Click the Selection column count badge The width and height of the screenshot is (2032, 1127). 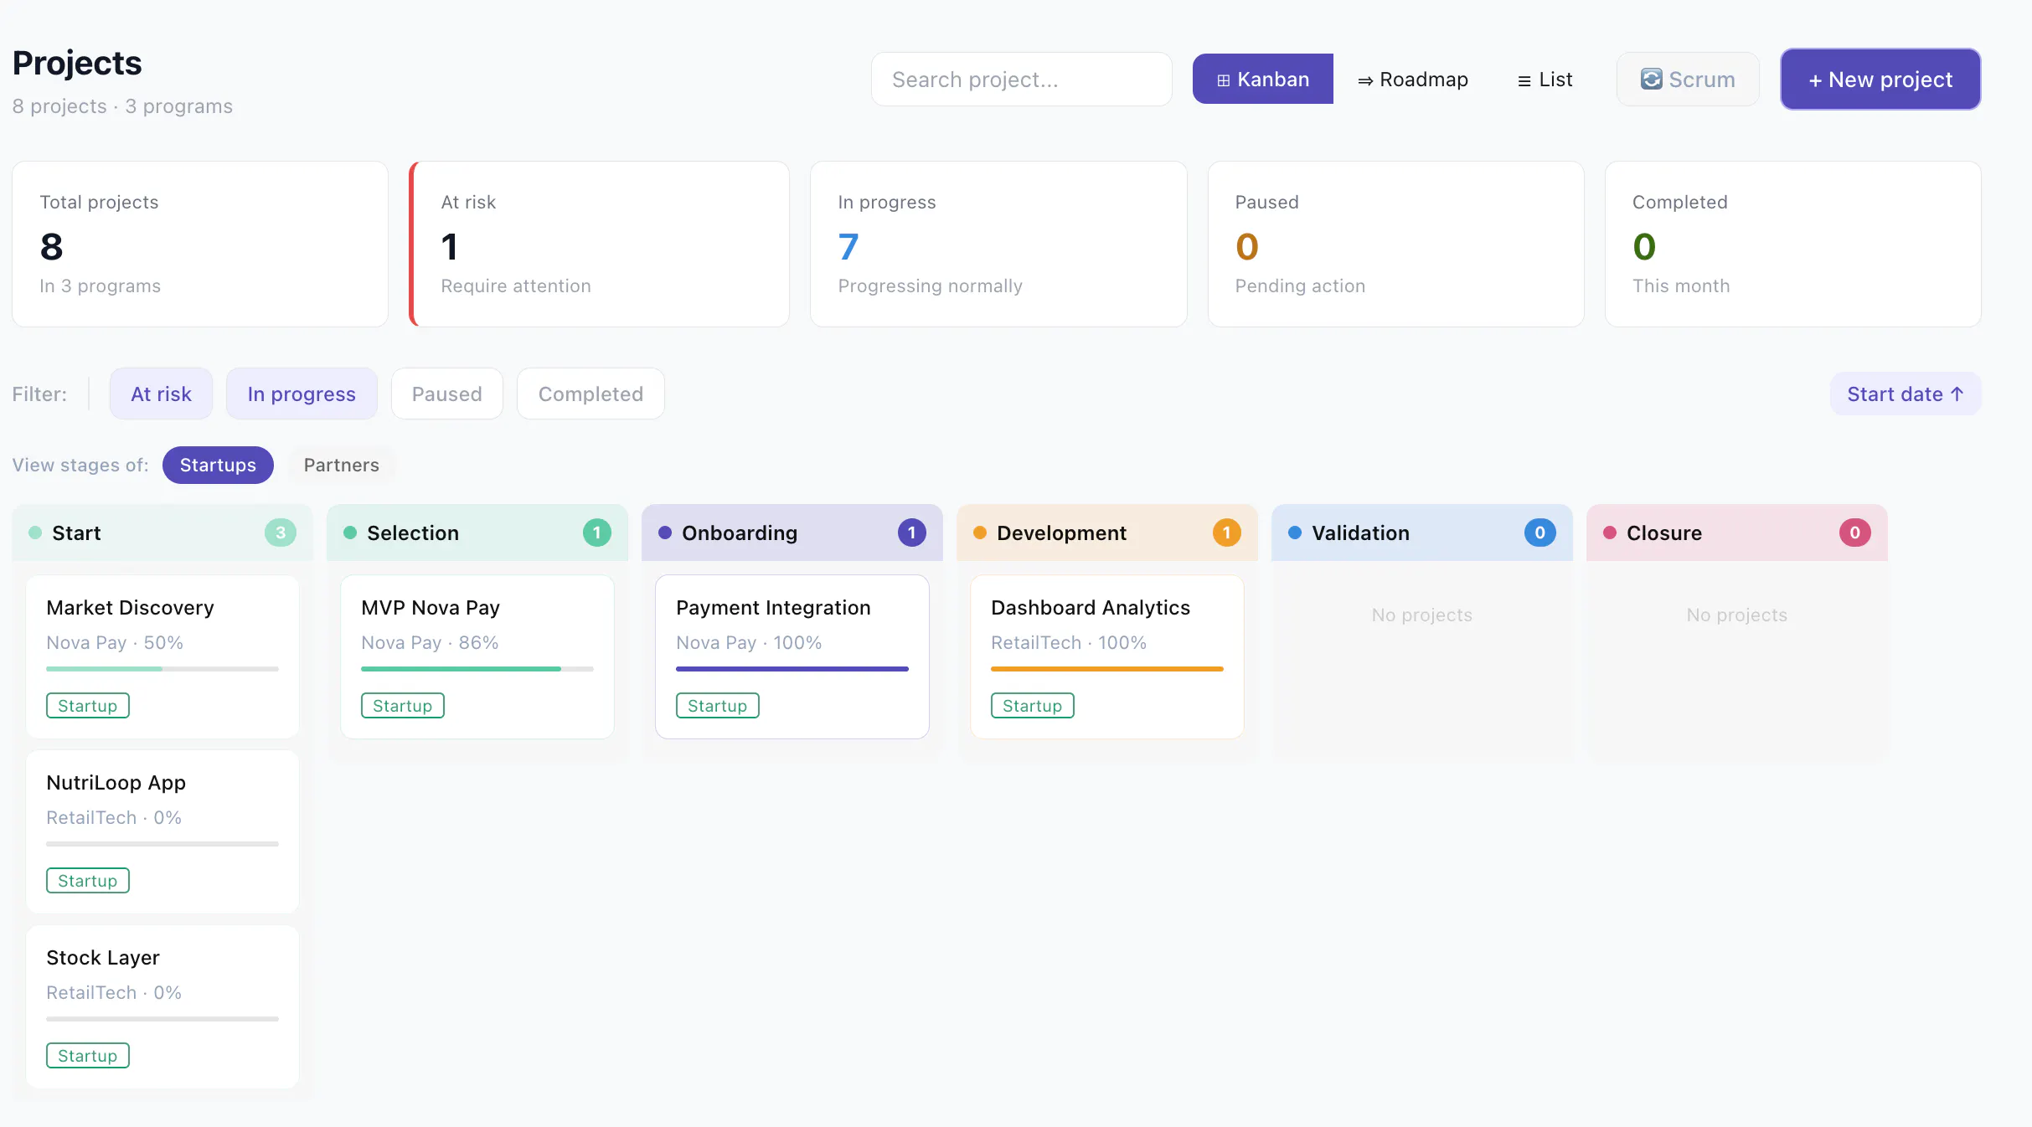597,533
